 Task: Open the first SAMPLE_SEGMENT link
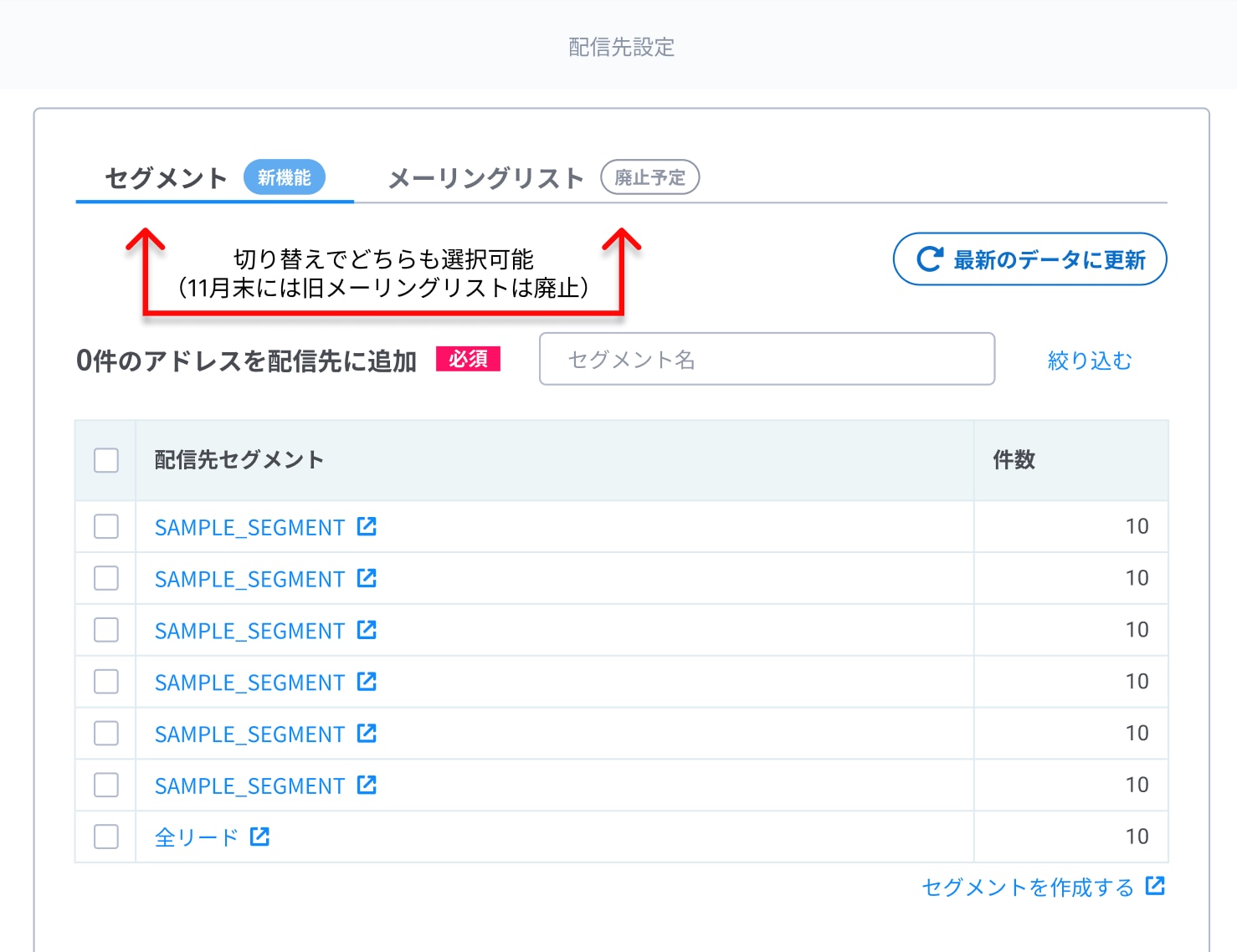(x=250, y=527)
